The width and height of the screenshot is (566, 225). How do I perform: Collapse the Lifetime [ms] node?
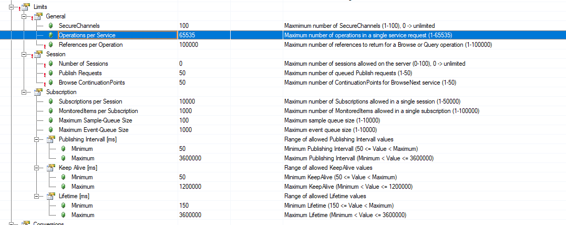coord(36,196)
